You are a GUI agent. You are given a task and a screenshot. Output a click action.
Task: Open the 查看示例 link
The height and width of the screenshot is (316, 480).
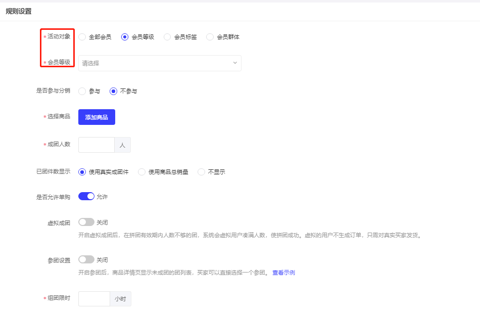point(284,273)
